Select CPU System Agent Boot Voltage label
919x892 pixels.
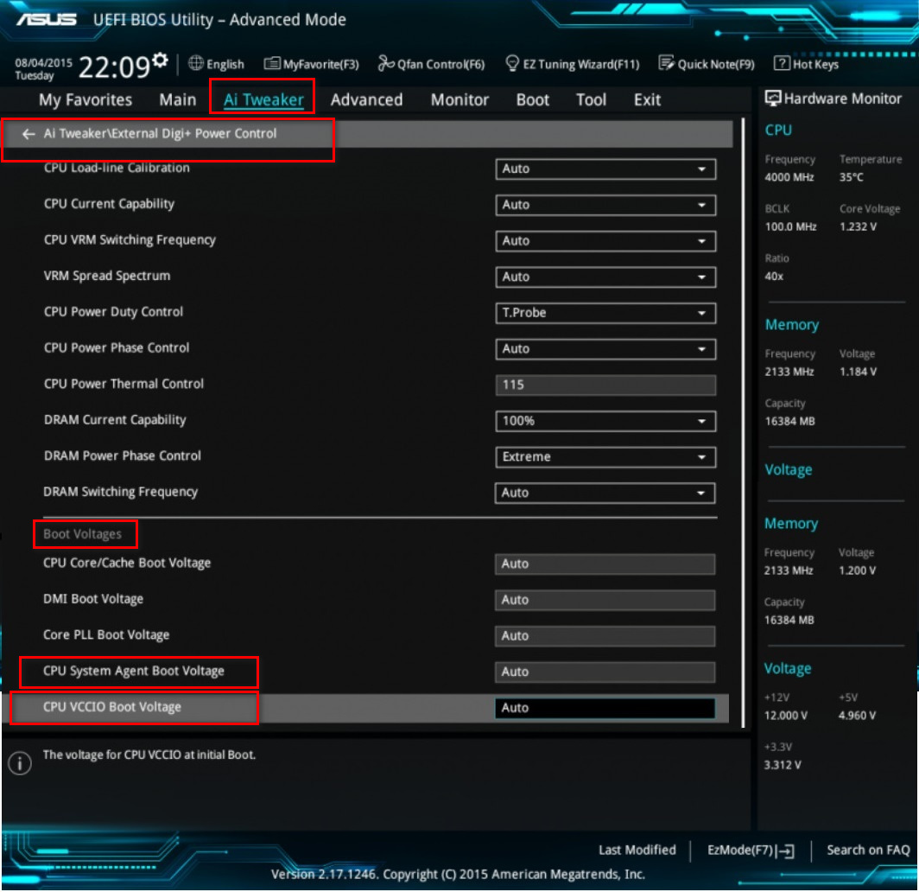click(x=134, y=672)
